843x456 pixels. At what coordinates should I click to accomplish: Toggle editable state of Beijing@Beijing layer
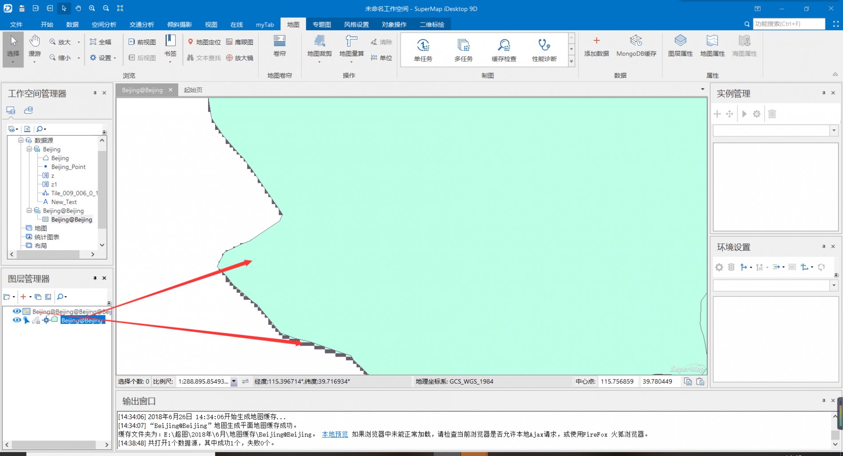tap(36, 320)
